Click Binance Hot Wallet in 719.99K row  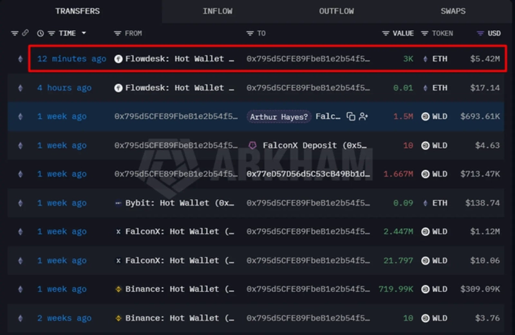(180, 289)
